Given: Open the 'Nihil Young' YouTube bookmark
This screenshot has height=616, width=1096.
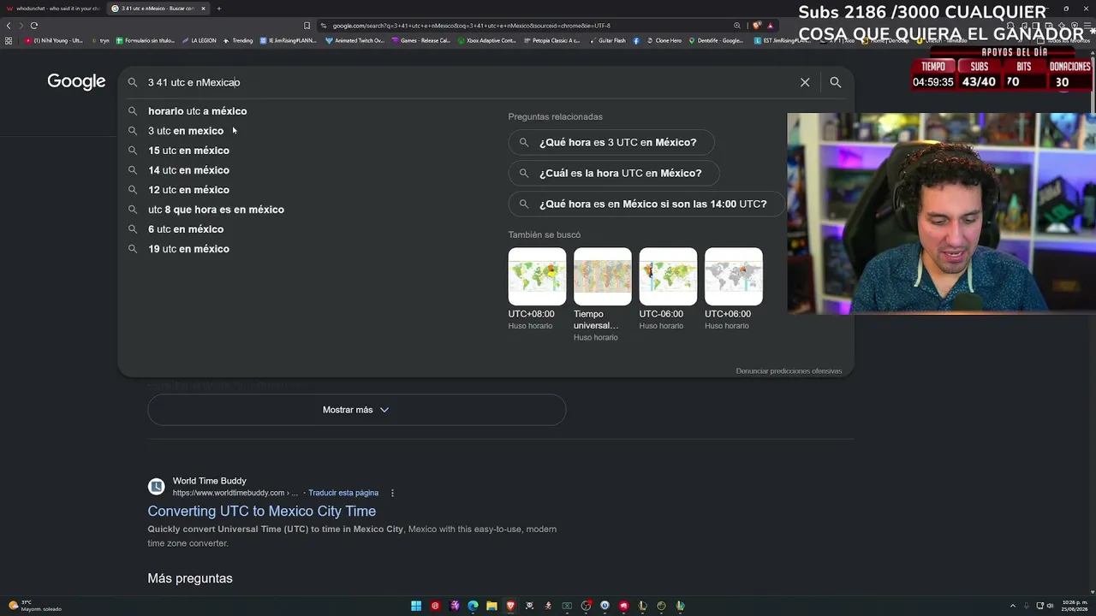Looking at the screenshot, I should point(54,40).
